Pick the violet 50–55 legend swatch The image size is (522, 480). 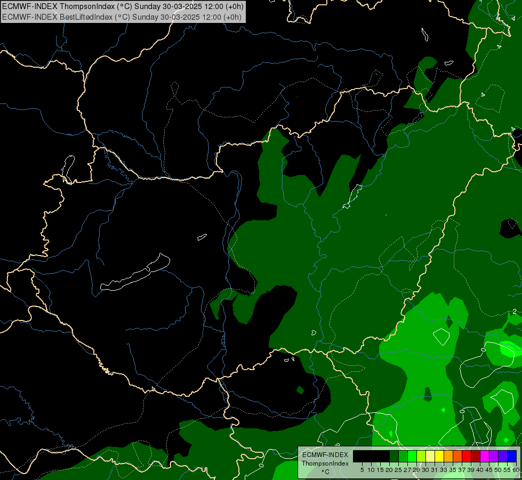503,457
